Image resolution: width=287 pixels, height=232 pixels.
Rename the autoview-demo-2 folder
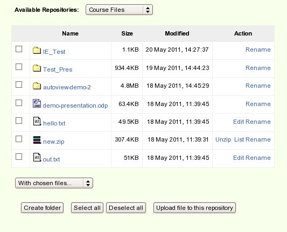[x=258, y=86]
